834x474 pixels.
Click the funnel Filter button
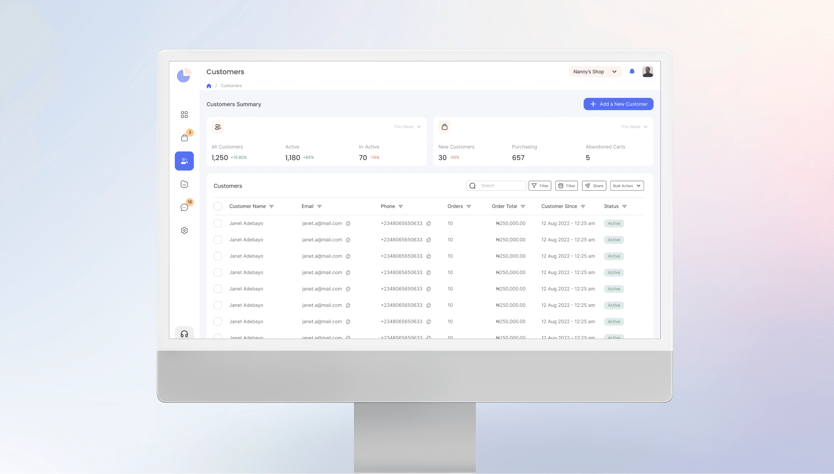(540, 186)
